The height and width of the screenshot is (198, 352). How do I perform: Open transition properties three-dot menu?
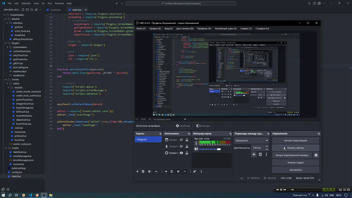(266, 155)
